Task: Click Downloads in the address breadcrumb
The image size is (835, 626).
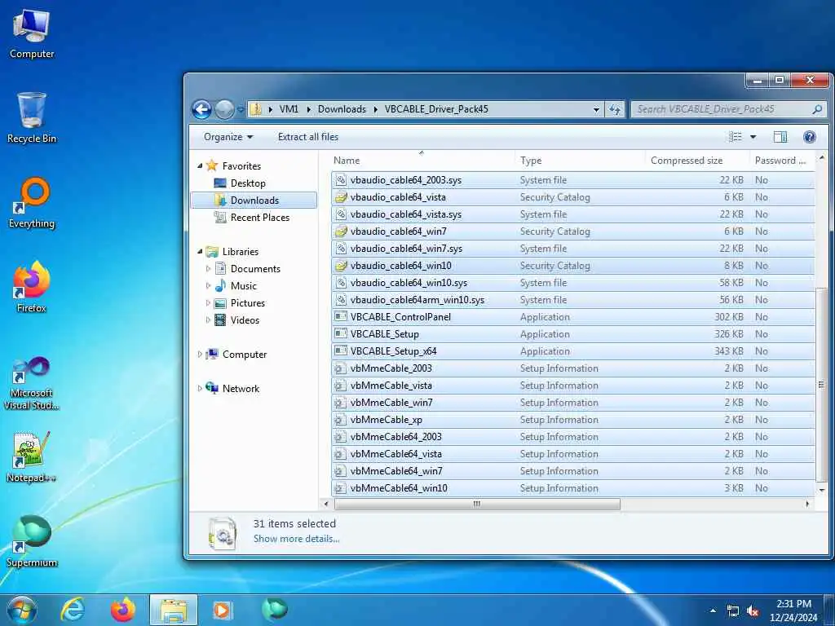Action: click(342, 109)
